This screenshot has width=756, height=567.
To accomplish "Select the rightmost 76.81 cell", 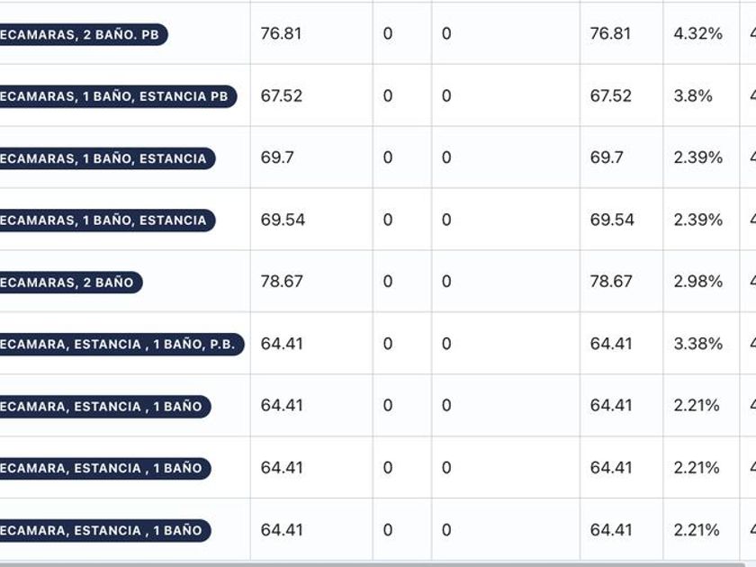I will (x=610, y=34).
